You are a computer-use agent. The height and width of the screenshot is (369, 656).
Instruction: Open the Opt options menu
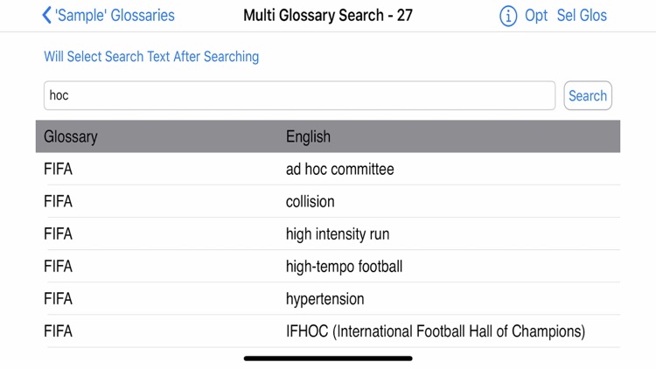click(x=536, y=16)
